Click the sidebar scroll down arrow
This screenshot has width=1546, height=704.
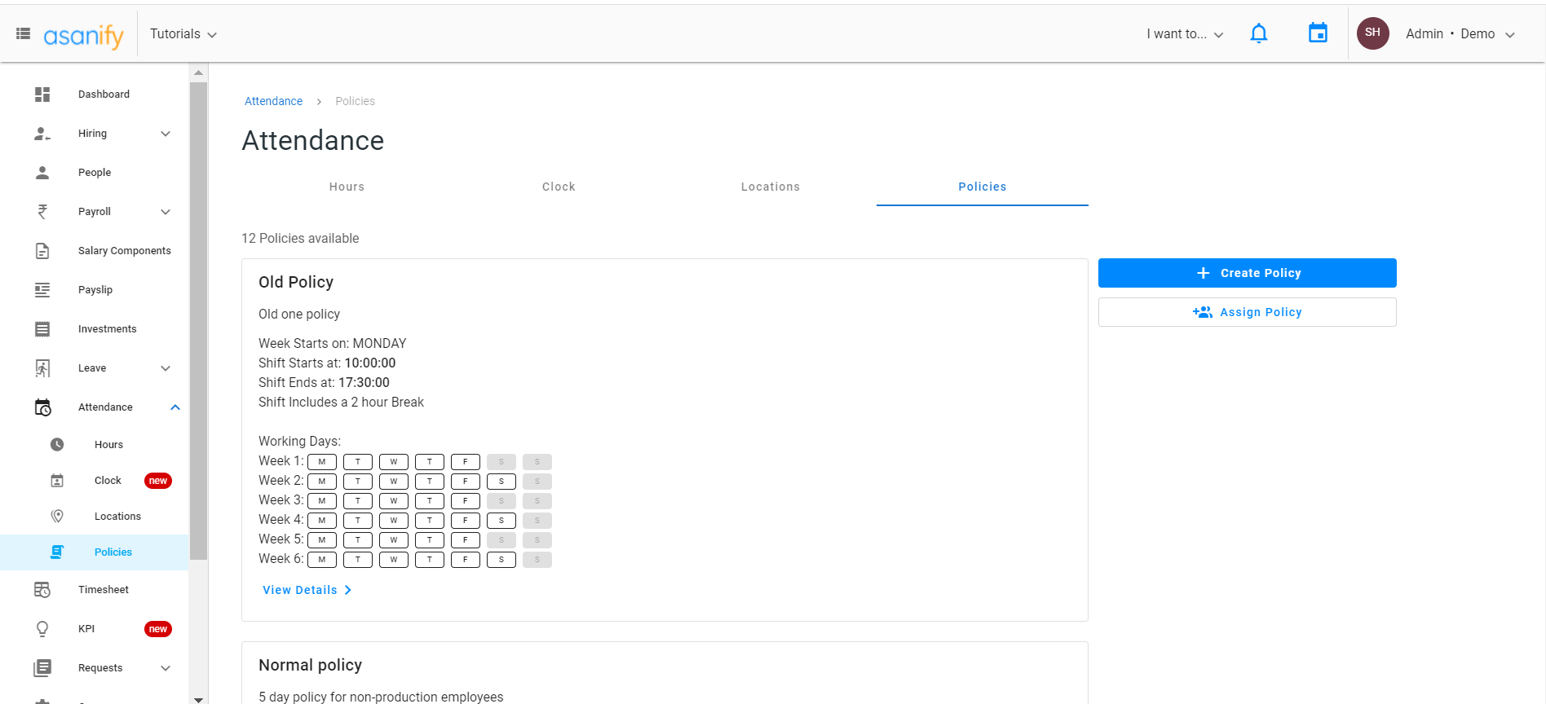(x=198, y=699)
